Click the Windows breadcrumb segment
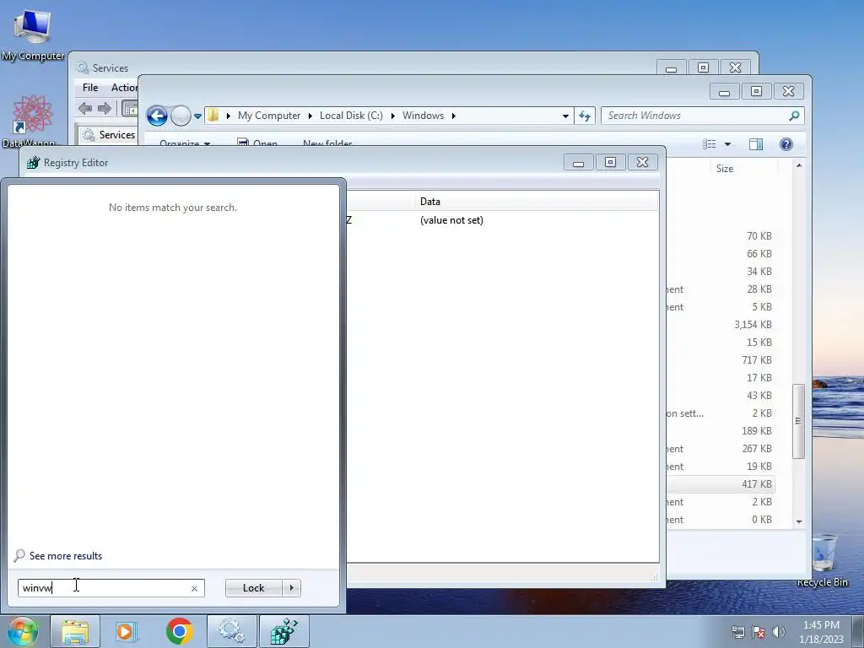Viewport: 864px width, 648px height. point(423,116)
